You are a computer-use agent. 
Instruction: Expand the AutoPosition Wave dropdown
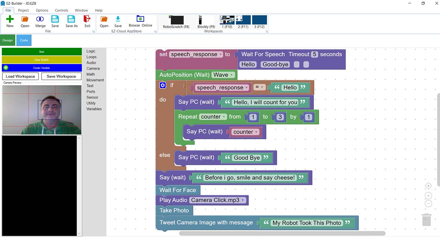231,75
